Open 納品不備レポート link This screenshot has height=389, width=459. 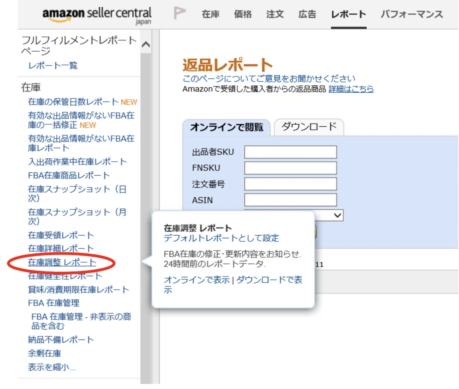[x=61, y=340]
